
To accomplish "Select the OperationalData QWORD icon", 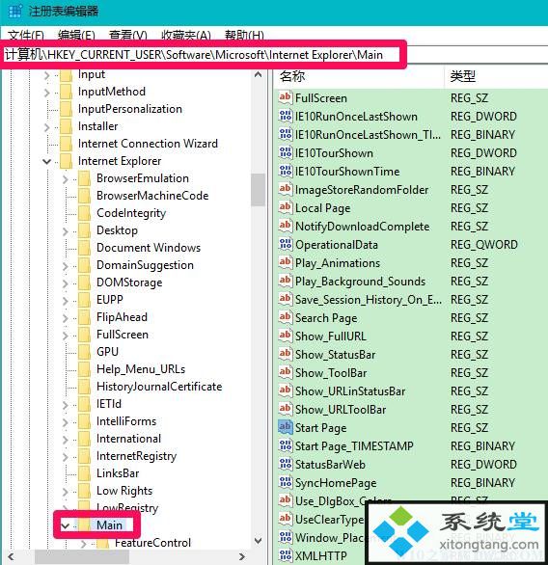I will (285, 244).
